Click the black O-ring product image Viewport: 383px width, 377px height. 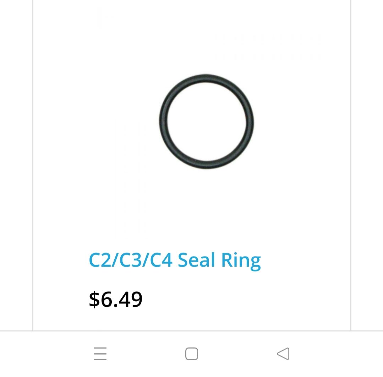[206, 122]
